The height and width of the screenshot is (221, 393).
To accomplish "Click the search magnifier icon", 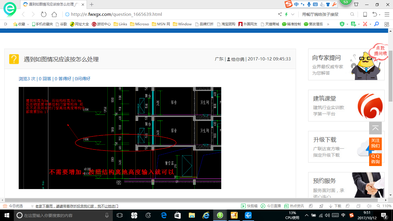I will 352,14.
